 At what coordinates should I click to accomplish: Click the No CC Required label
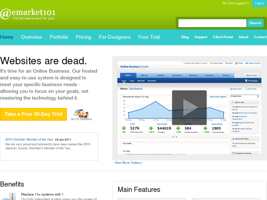[x=81, y=119]
